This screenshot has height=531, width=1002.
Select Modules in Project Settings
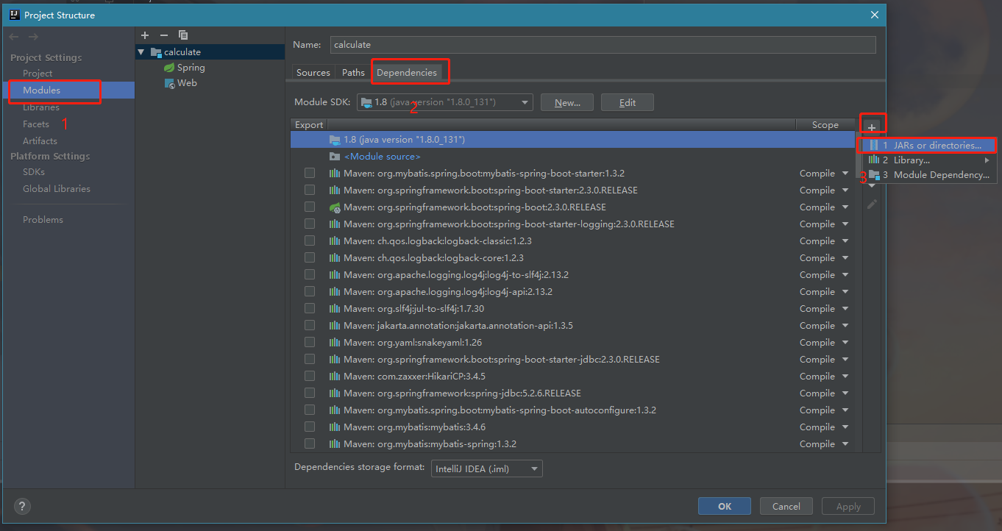point(68,90)
